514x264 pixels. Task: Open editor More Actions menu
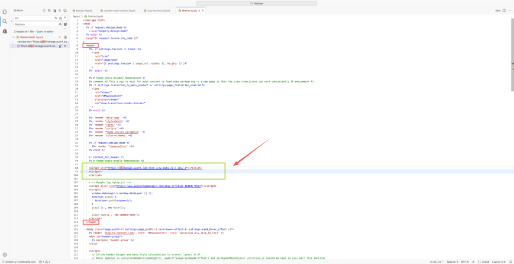pyautogui.click(x=509, y=11)
